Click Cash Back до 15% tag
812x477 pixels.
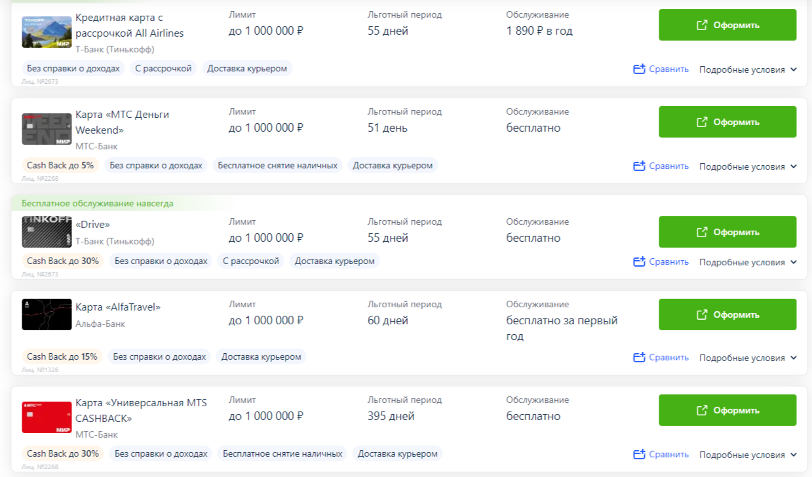pos(62,356)
